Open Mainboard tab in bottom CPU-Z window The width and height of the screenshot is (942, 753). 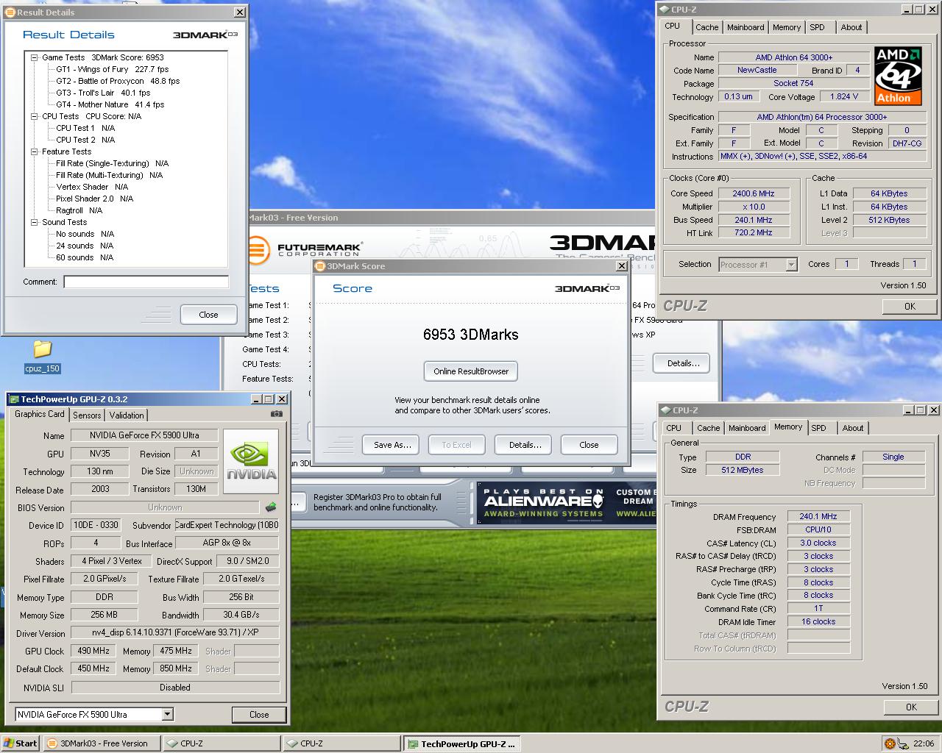pyautogui.click(x=747, y=428)
